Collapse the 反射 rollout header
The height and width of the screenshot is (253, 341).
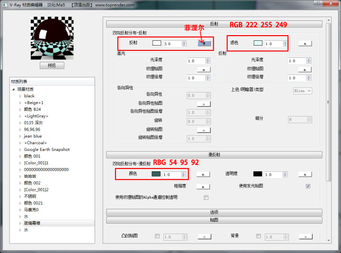pyautogui.click(x=214, y=24)
